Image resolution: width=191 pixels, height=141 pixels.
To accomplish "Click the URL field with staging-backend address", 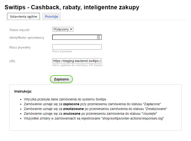I will point(77,61).
